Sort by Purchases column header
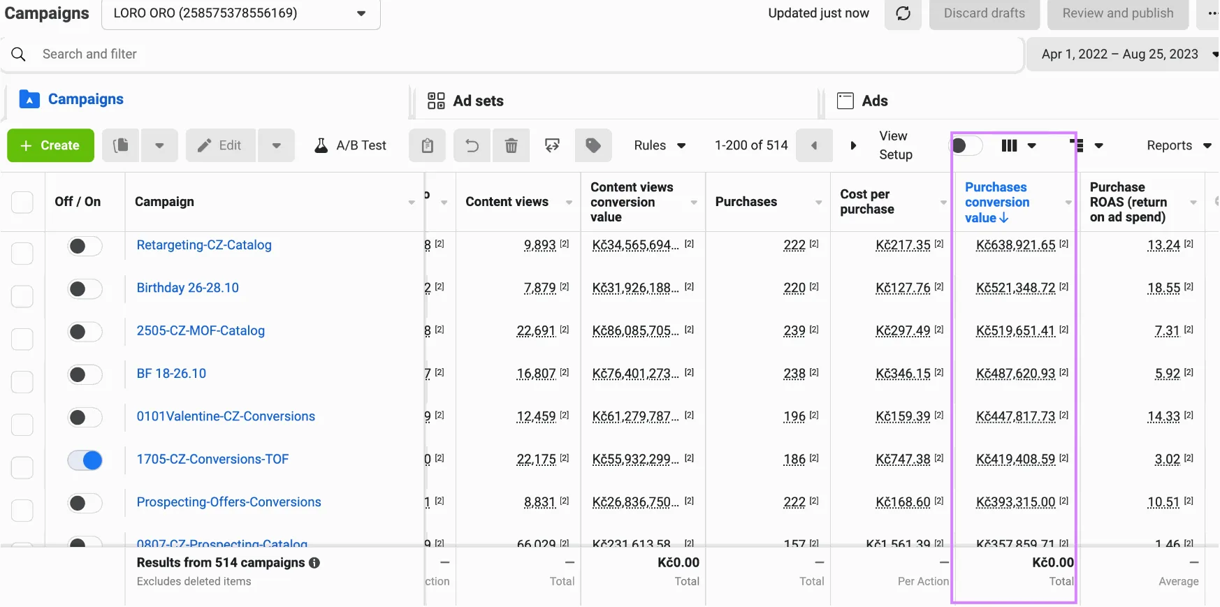Viewport: 1220px width, 607px height. [x=746, y=202]
